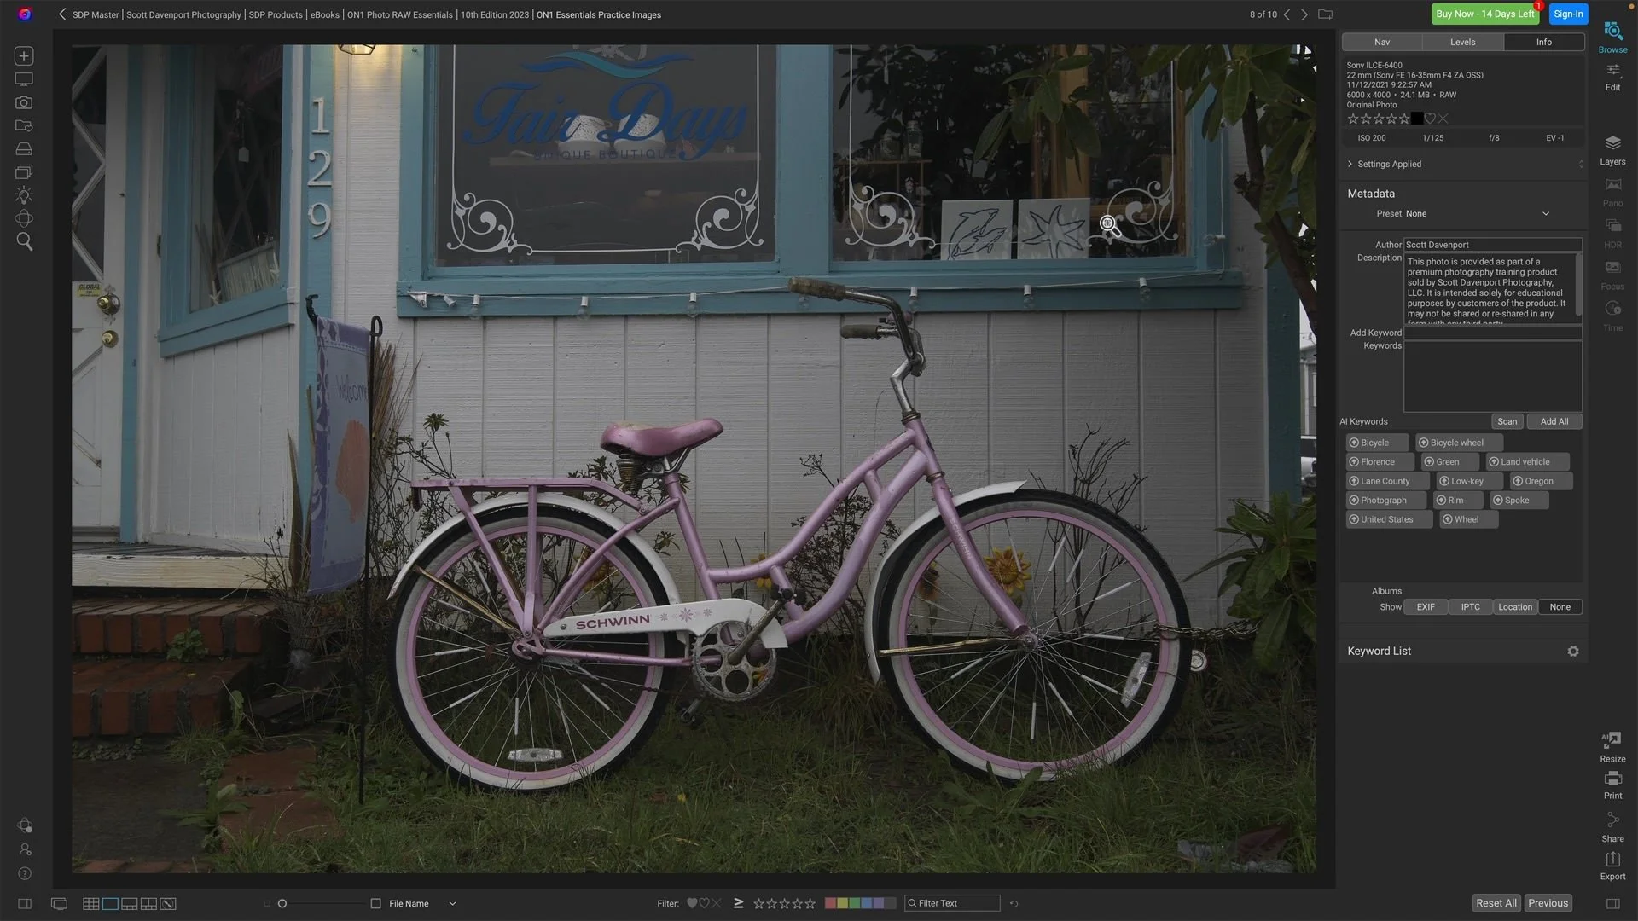Screen dimensions: 1638x921
Task: Show IPTC metadata fields
Action: click(x=1470, y=606)
